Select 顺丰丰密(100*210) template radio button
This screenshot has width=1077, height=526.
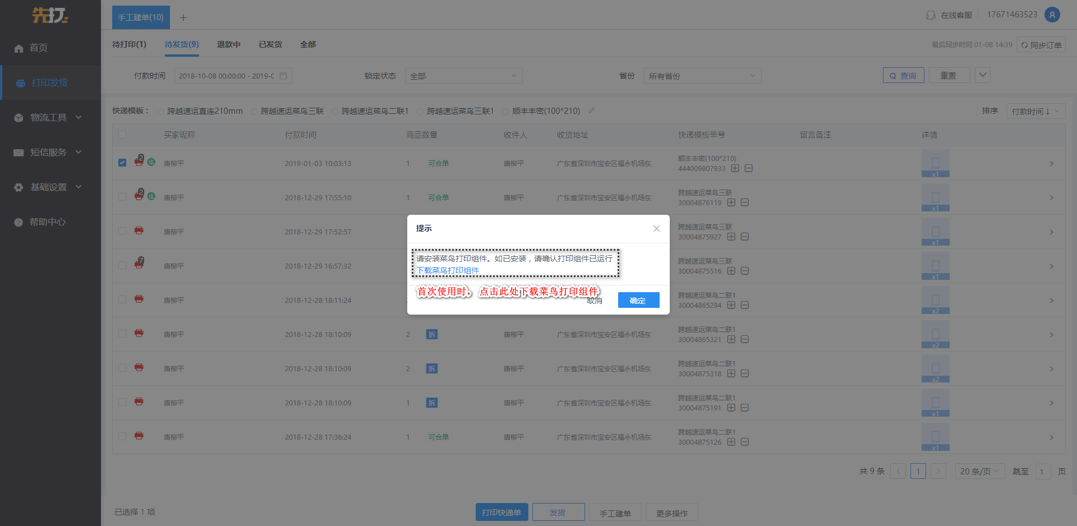pyautogui.click(x=505, y=111)
